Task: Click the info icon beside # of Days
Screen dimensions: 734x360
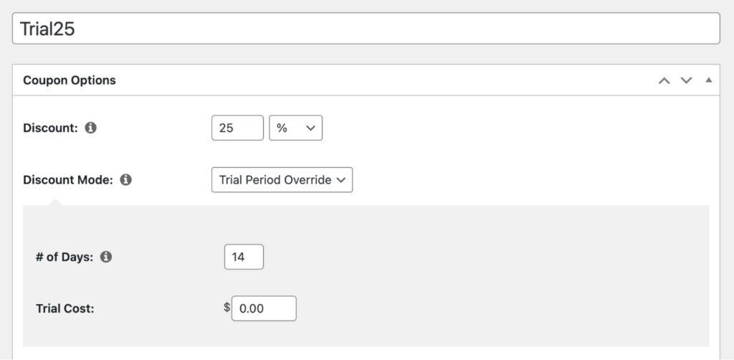Action: click(106, 257)
